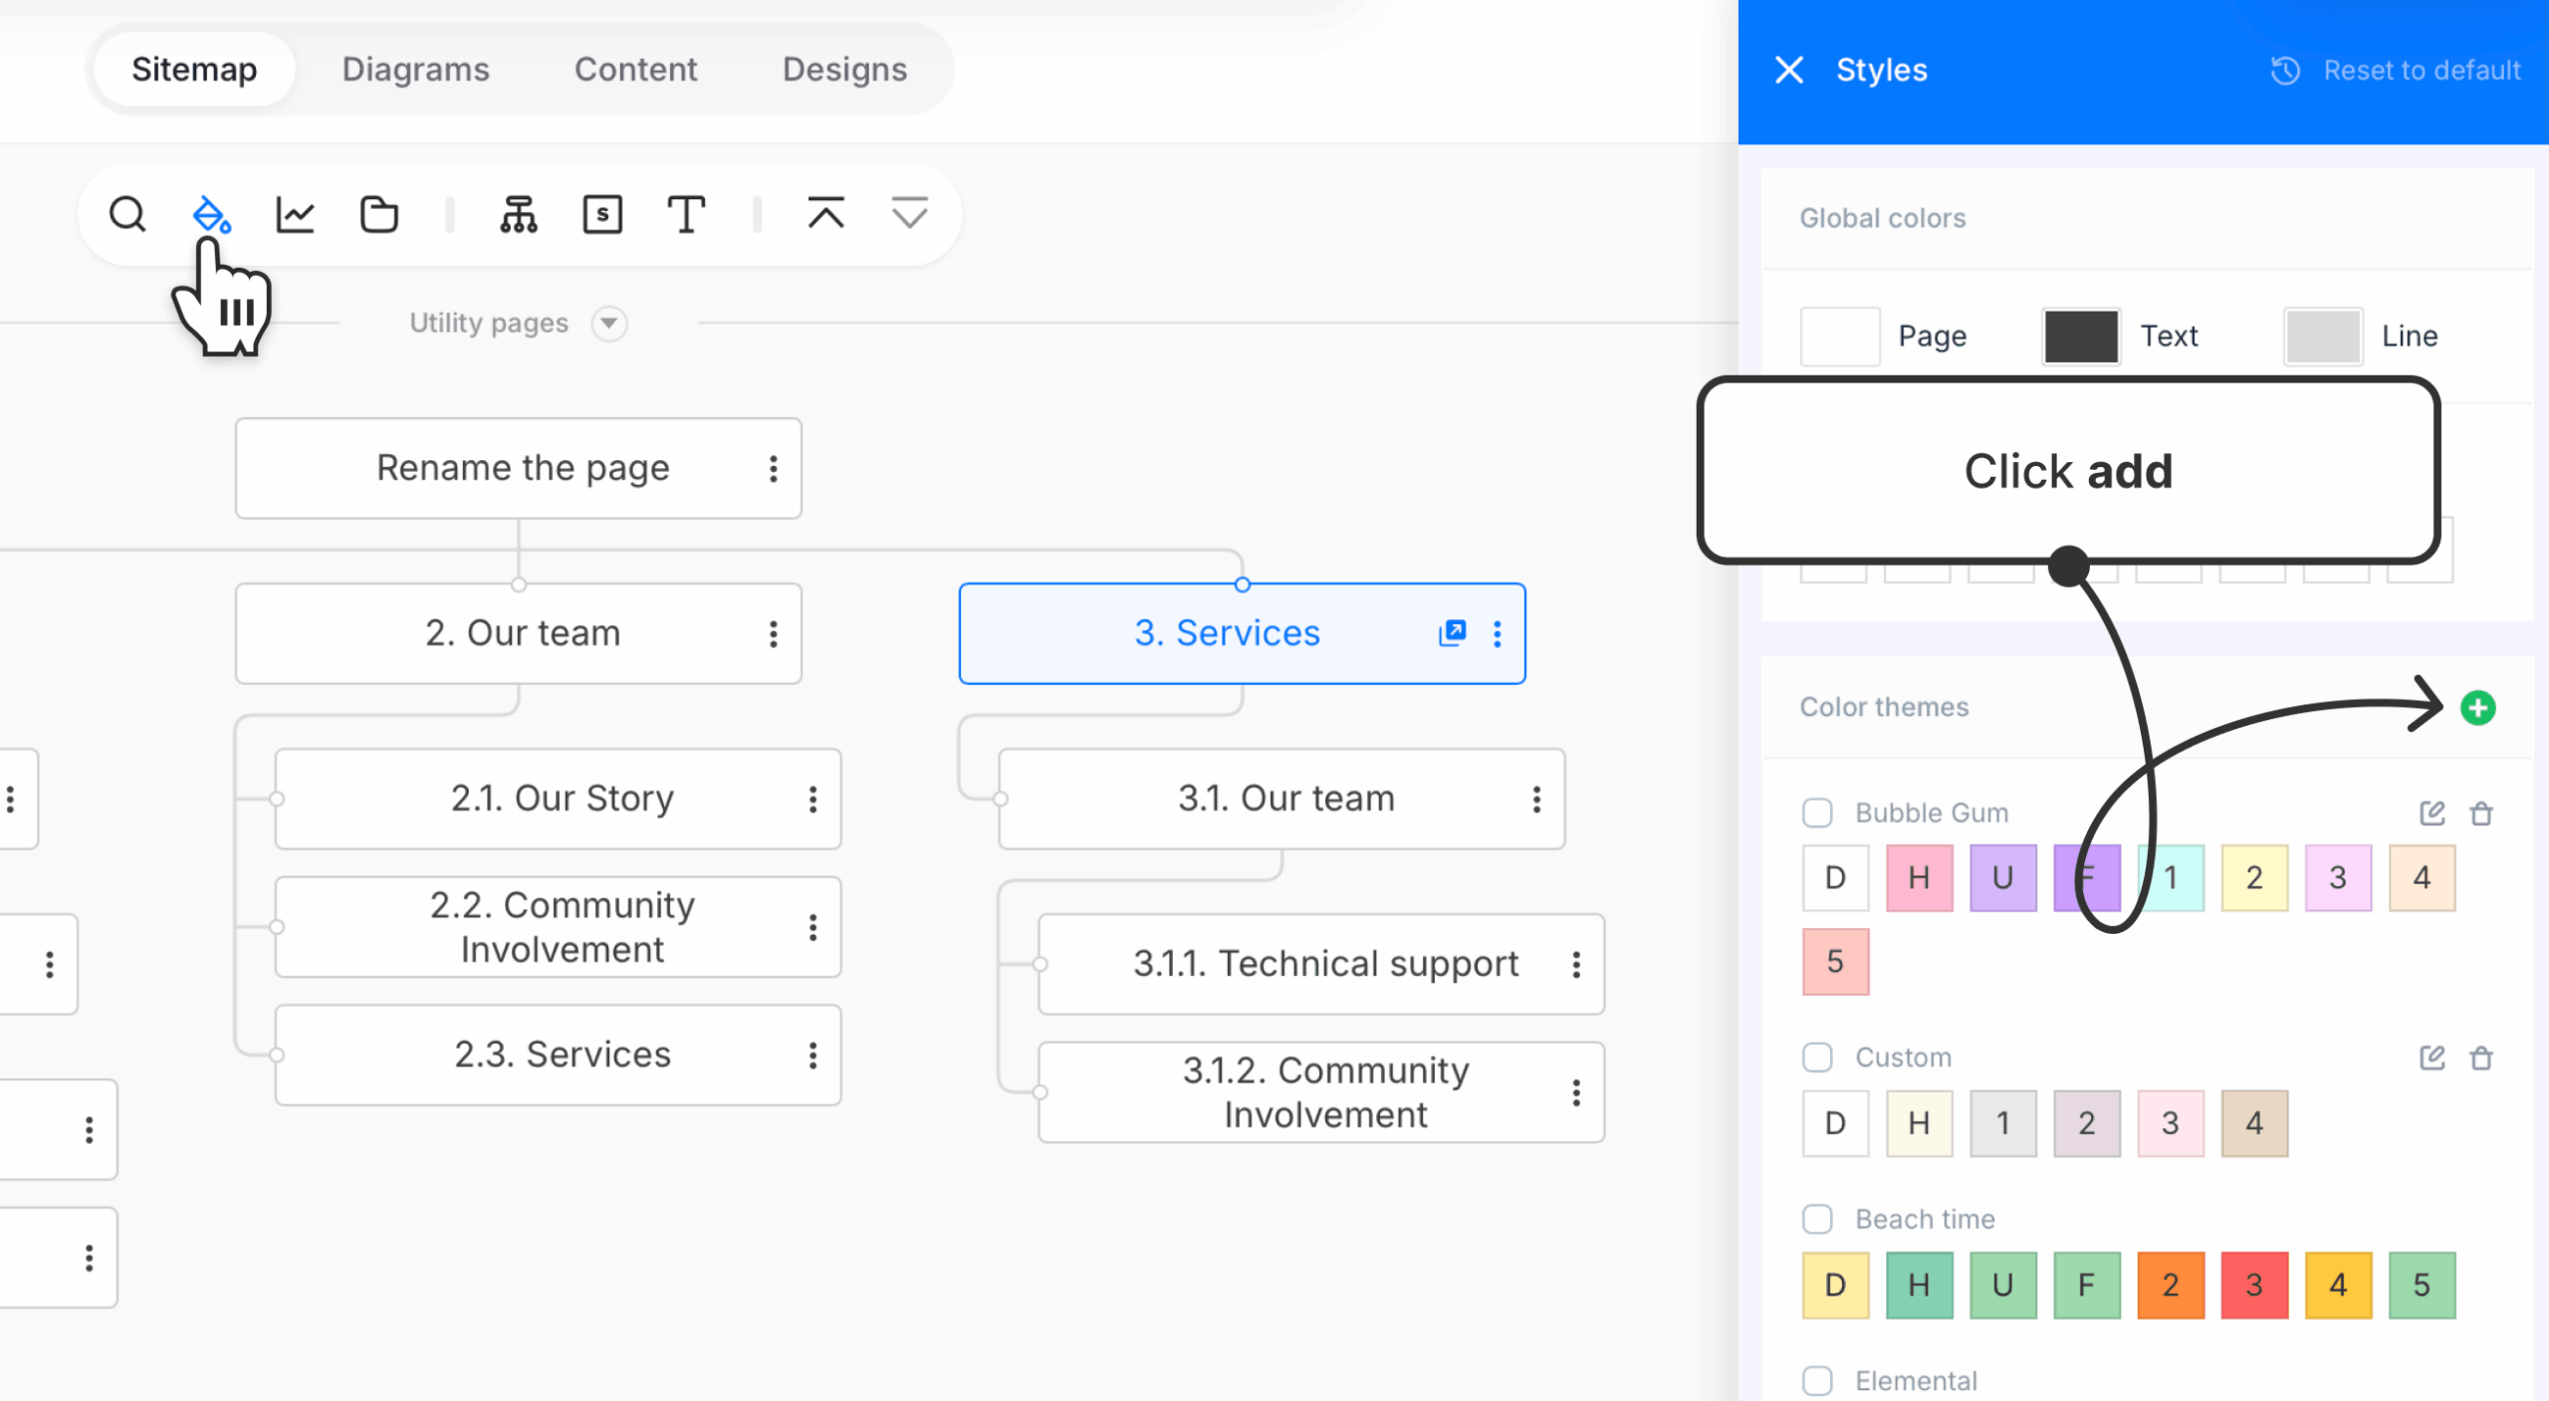The height and width of the screenshot is (1401, 2549).
Task: Open options for 3.1.2. Community Involvement
Action: pos(1576,1093)
